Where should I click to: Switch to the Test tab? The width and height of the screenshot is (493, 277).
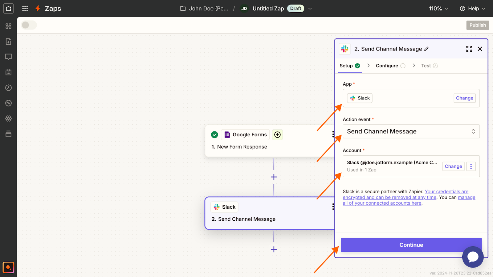coord(430,66)
